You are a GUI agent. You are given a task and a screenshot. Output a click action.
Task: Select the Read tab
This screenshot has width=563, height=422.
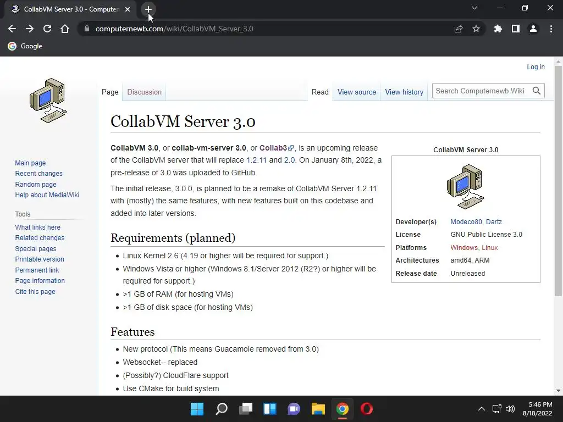[x=320, y=92]
